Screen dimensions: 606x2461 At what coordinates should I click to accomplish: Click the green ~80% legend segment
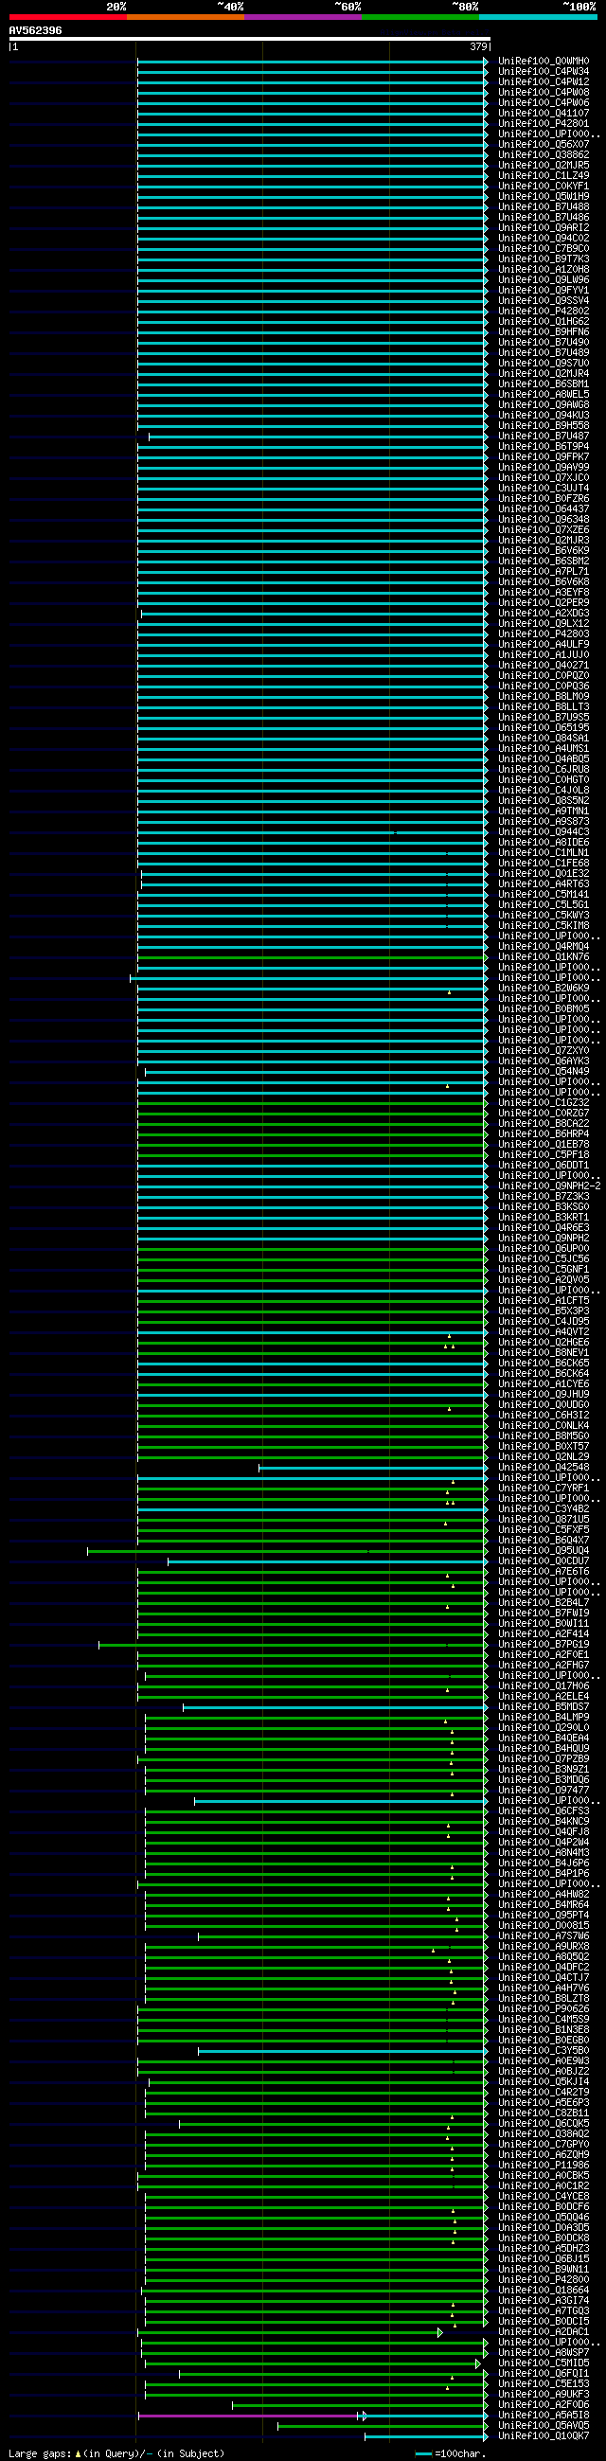pos(420,17)
